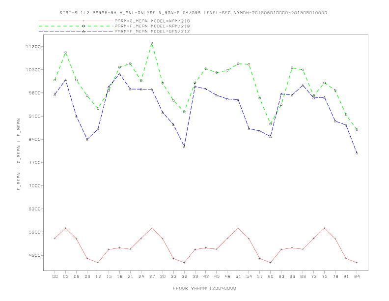Click the y-axis tick value 7000
The width and height of the screenshot is (389, 301).
pyautogui.click(x=34, y=186)
